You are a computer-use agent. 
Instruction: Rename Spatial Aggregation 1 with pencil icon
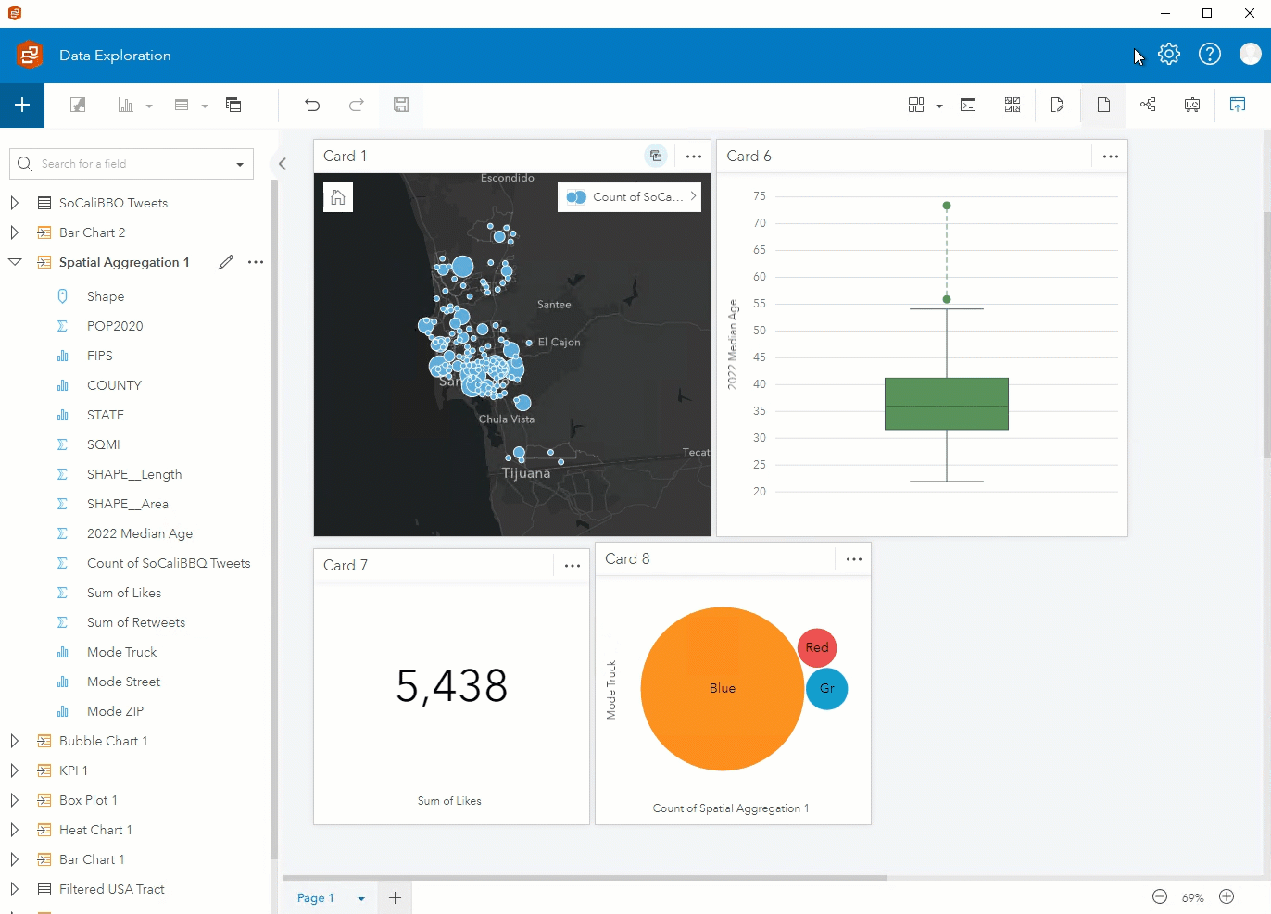coord(226,262)
